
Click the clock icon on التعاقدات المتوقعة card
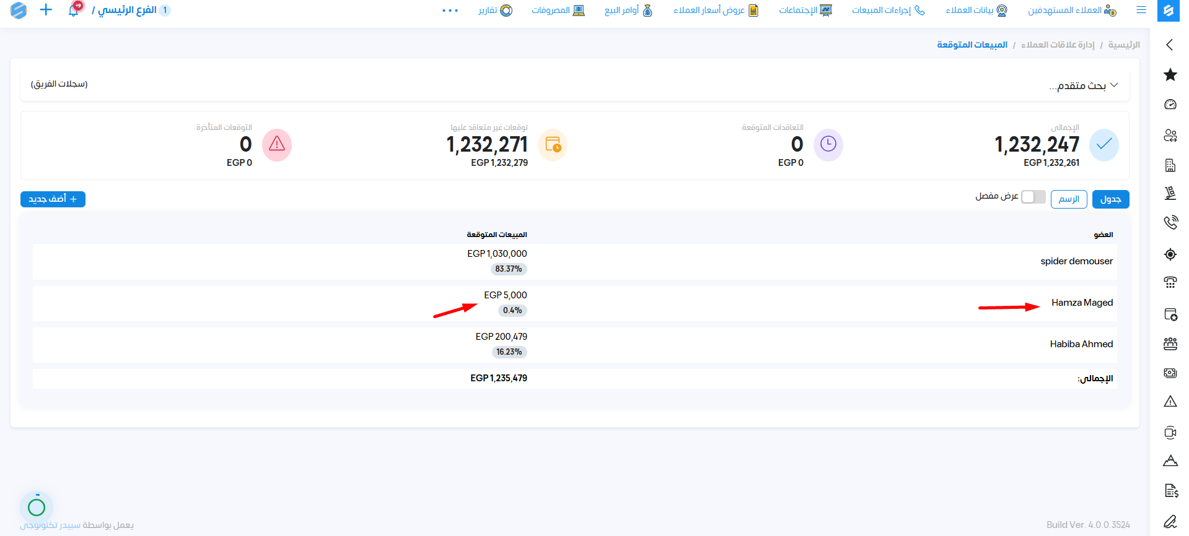[828, 145]
